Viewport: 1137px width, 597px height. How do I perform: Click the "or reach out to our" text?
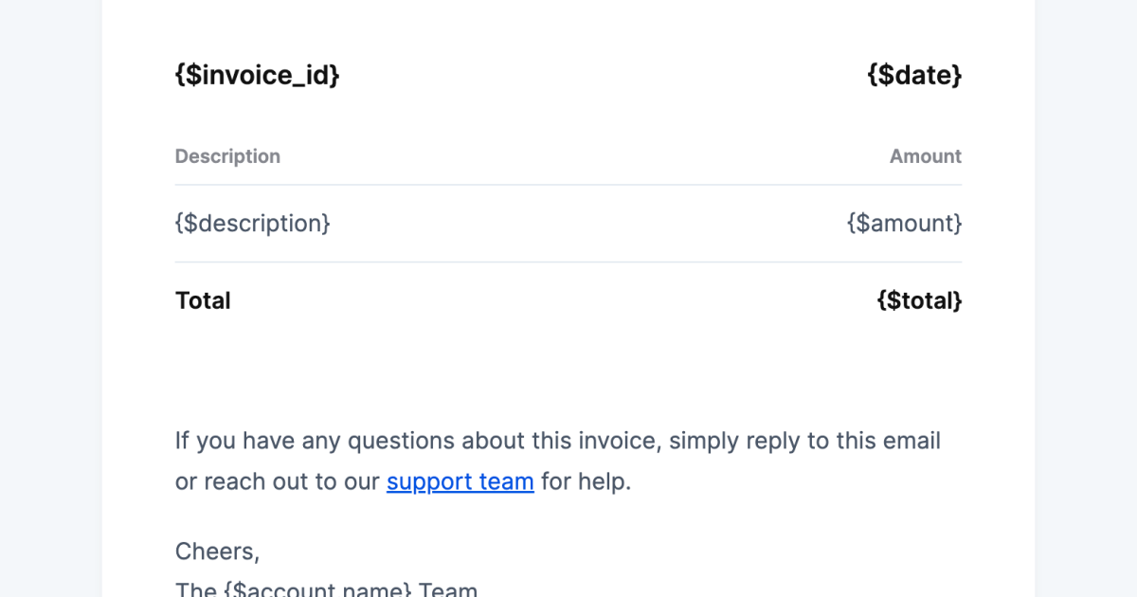[x=278, y=481]
